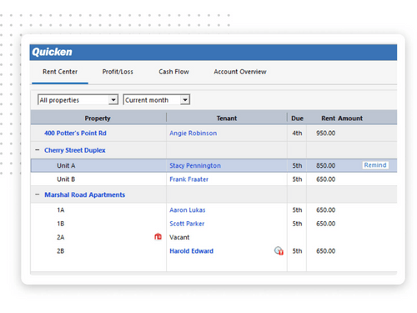Screen dimensions: 417x313
Task: Click the 5th due date for Stacy Pennington
Action: (297, 165)
